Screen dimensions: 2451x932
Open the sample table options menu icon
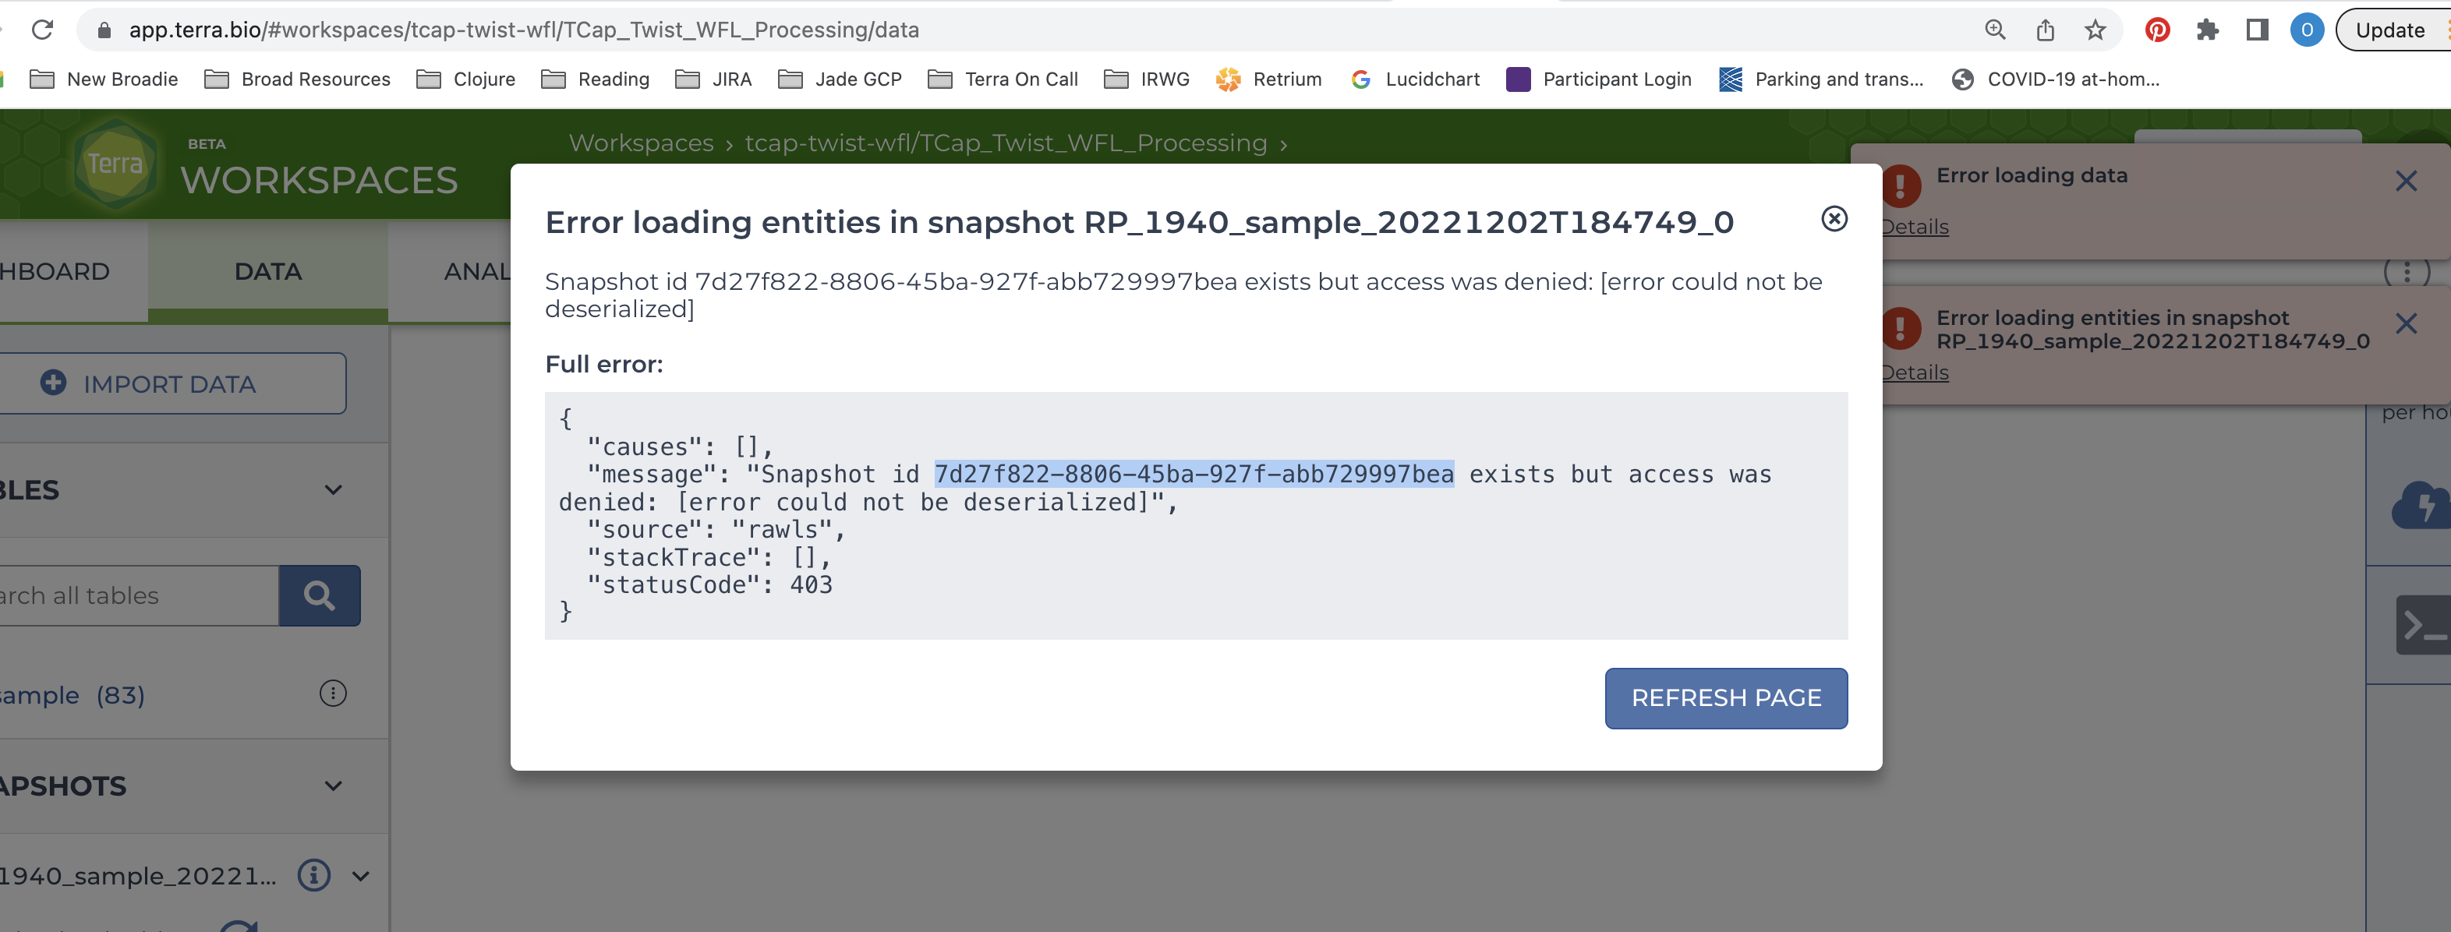[333, 694]
